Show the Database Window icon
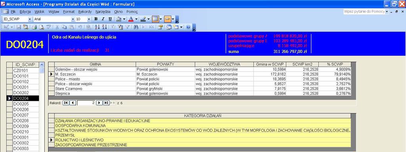406x152 pixels. 169,27
